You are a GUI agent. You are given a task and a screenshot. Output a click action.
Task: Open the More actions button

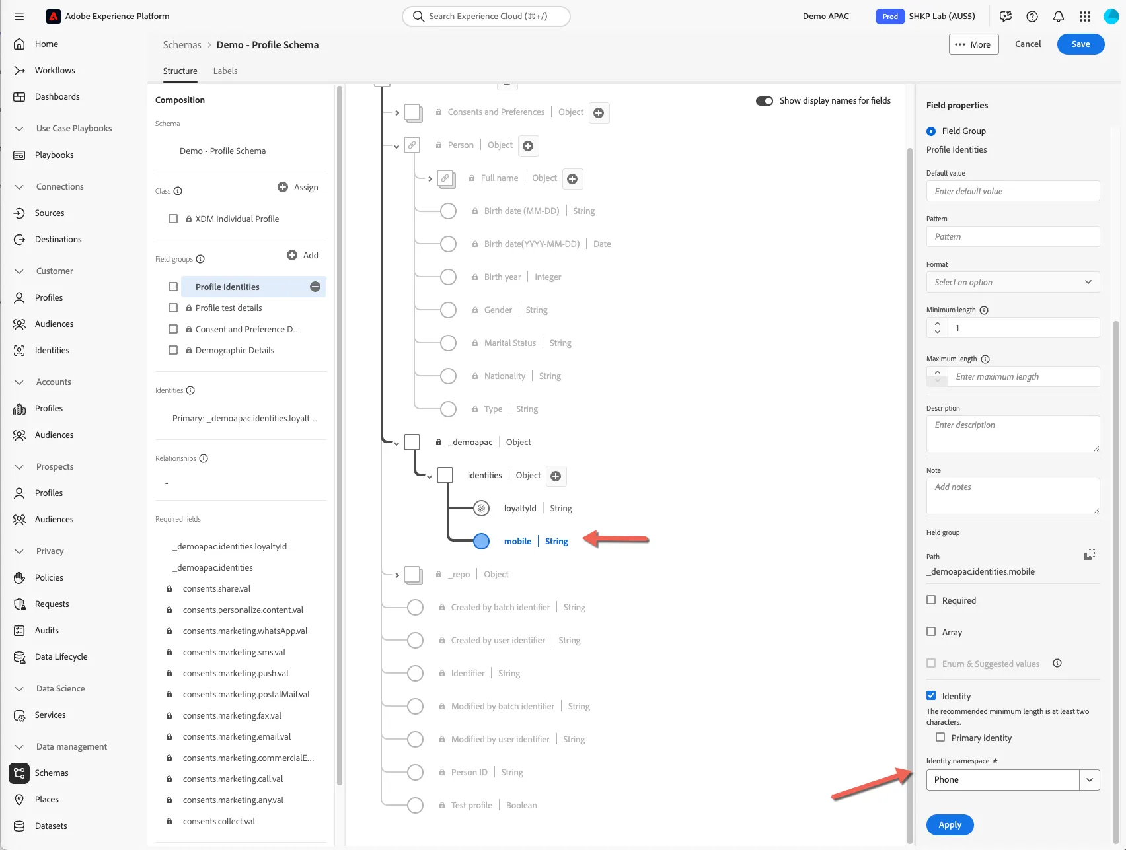click(x=974, y=44)
